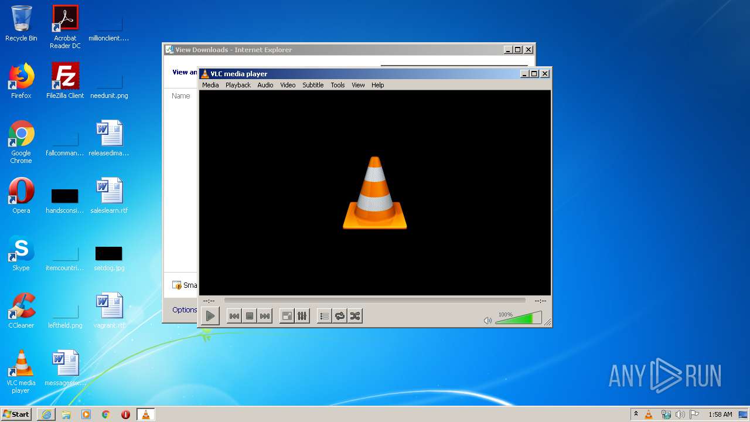Open the Subtitle menu in VLC
The width and height of the screenshot is (750, 422).
313,85
